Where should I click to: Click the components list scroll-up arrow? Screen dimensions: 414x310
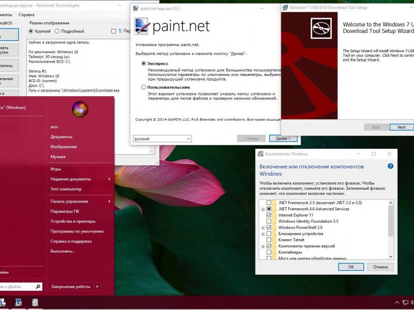(391, 203)
